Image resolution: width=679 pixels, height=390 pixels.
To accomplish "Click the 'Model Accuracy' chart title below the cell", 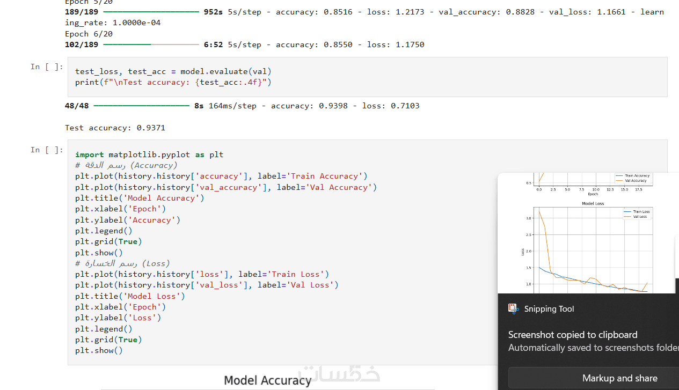I will pyautogui.click(x=267, y=380).
